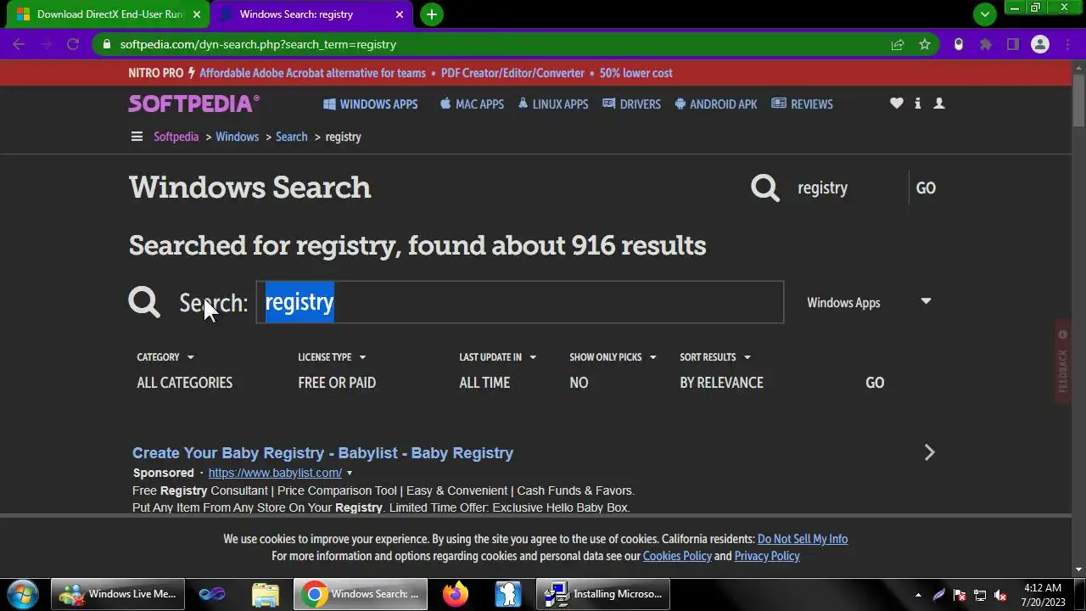Open the Category filter dropdown

(x=165, y=357)
